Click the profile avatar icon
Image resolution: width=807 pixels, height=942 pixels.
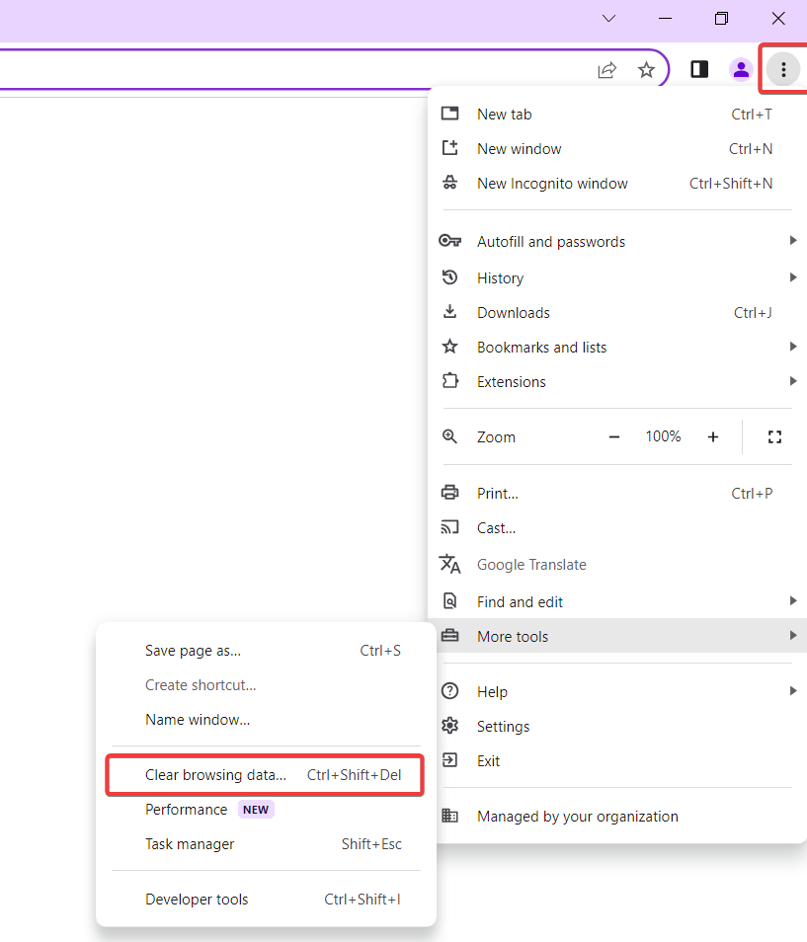coord(741,70)
